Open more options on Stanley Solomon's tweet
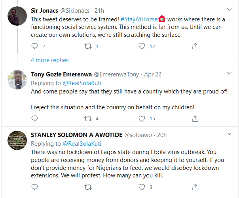Screen dimensions: 239x198 (x=229, y=134)
